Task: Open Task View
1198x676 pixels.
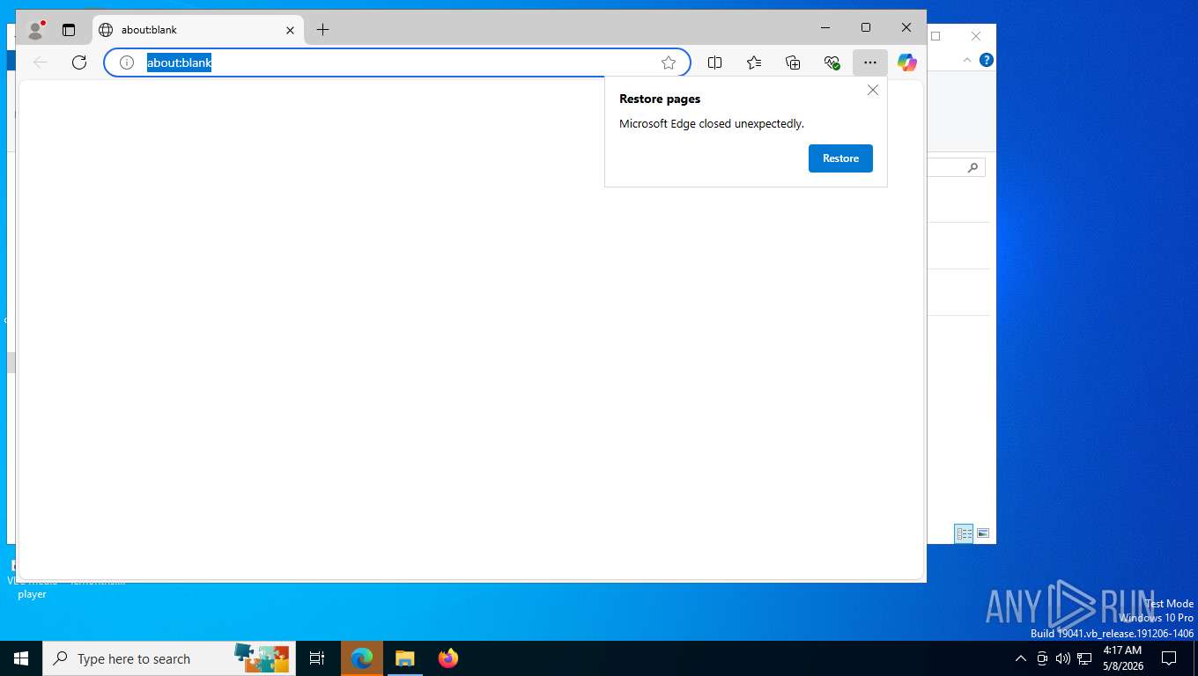Action: (x=317, y=658)
